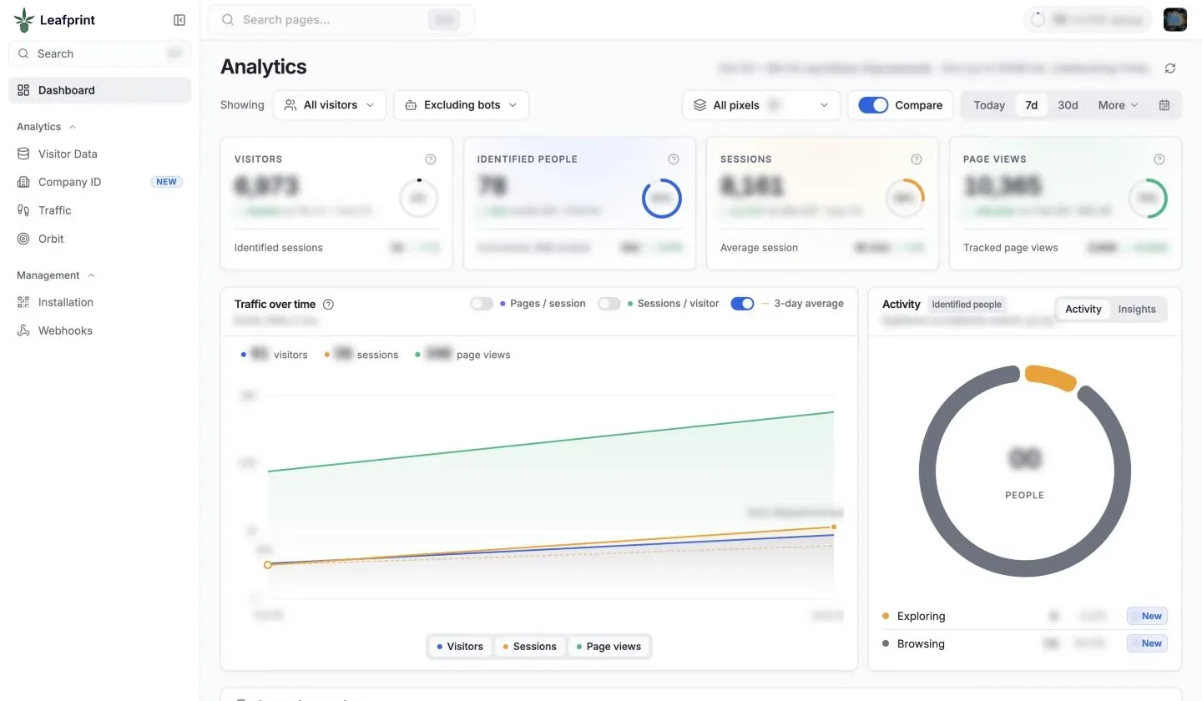Select the 7d range
Viewport: 1202px width, 701px height.
[1032, 105]
